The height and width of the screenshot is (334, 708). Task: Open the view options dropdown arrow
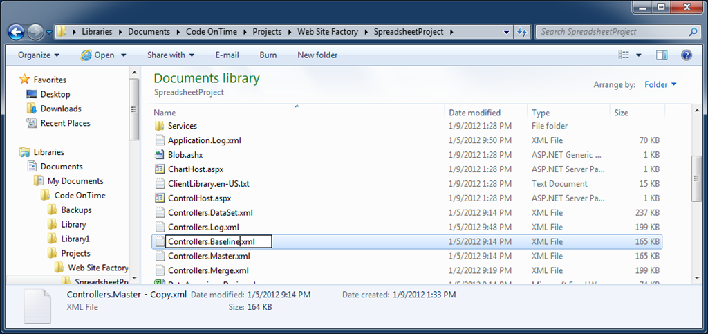point(638,55)
